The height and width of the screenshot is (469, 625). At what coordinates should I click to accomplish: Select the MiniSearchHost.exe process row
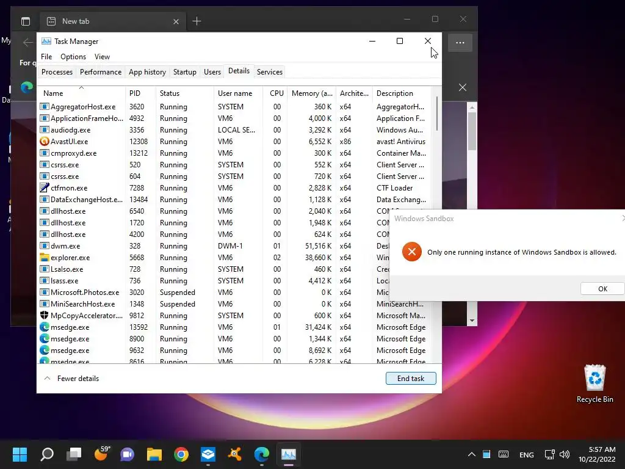coord(234,304)
